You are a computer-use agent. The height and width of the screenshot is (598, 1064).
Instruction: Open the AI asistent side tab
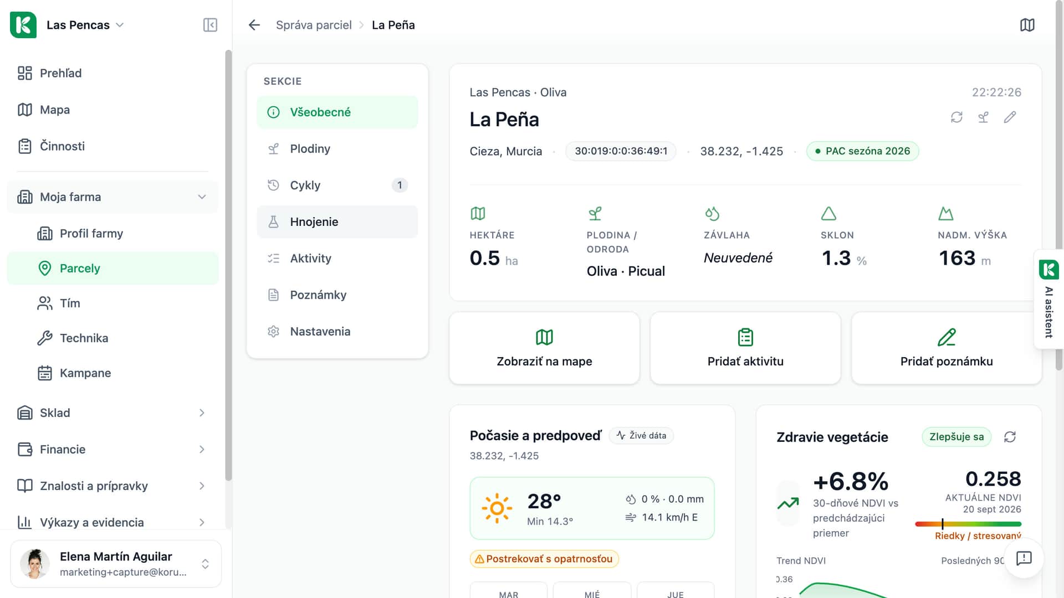[1048, 299]
